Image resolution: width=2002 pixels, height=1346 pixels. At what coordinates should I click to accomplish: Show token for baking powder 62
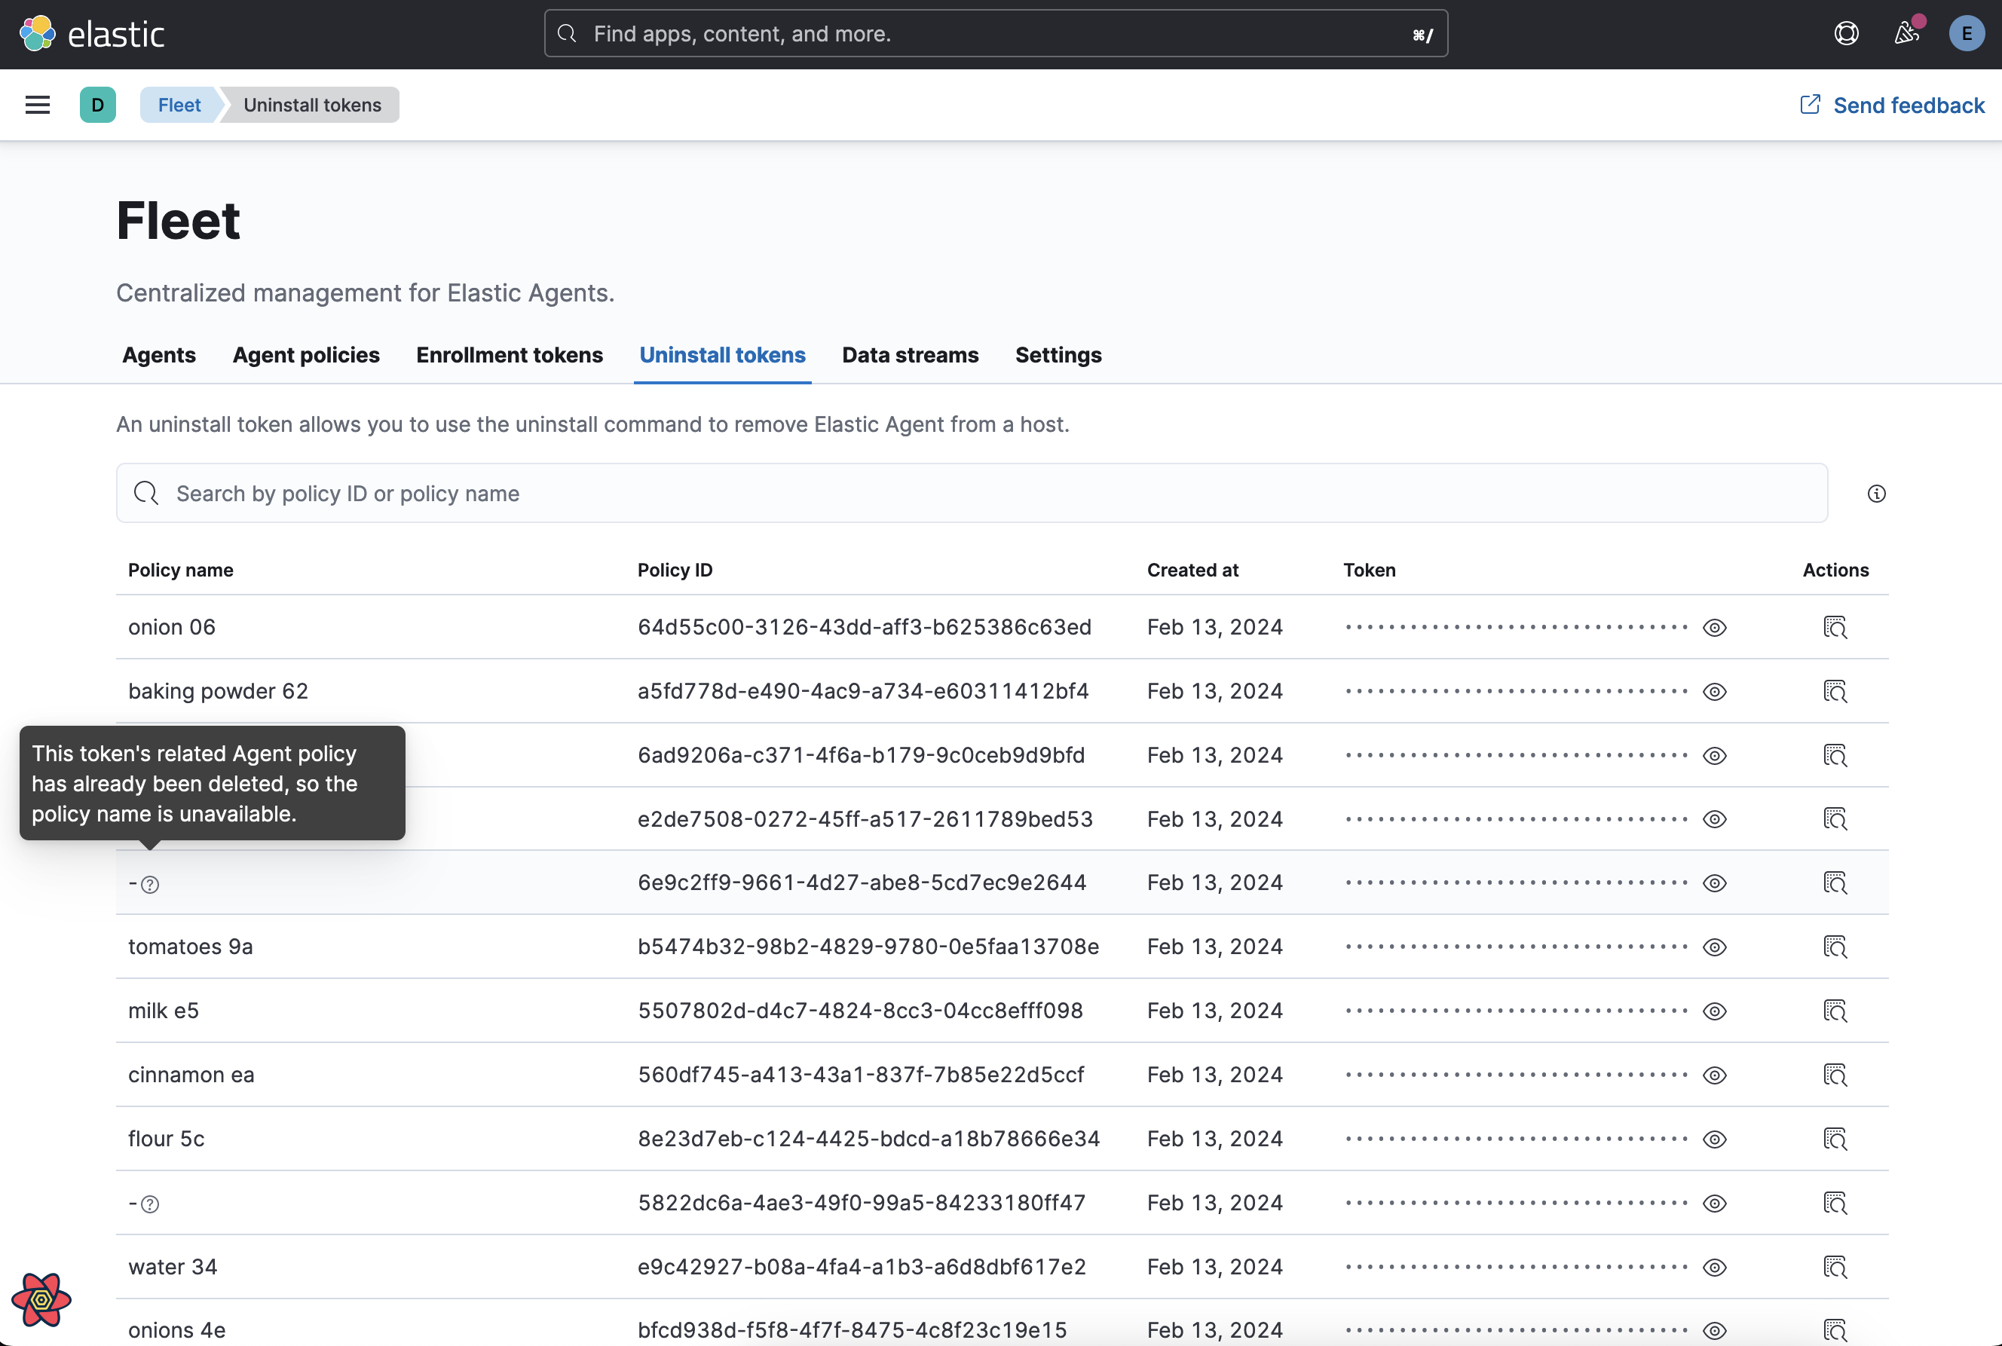pos(1714,691)
